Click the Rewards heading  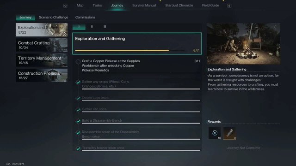(x=214, y=122)
